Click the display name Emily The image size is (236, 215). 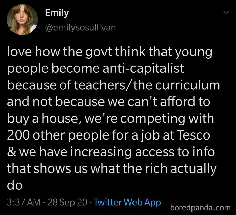57,13
